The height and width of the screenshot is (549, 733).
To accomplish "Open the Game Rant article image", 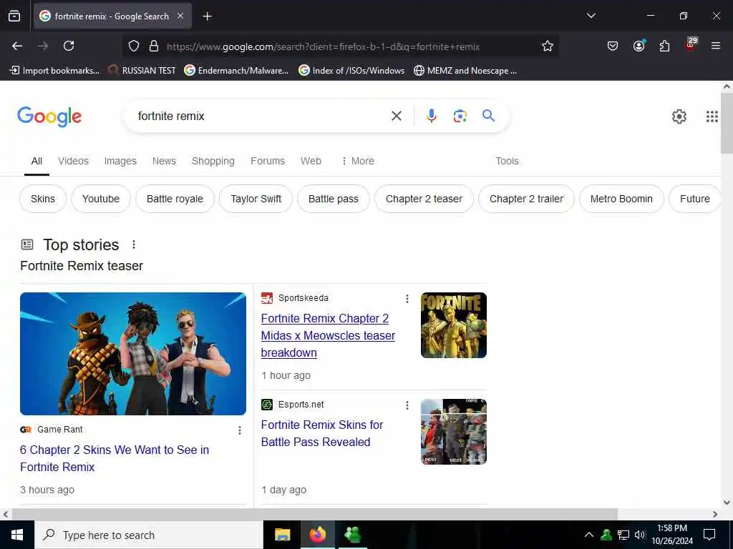I will coord(133,354).
